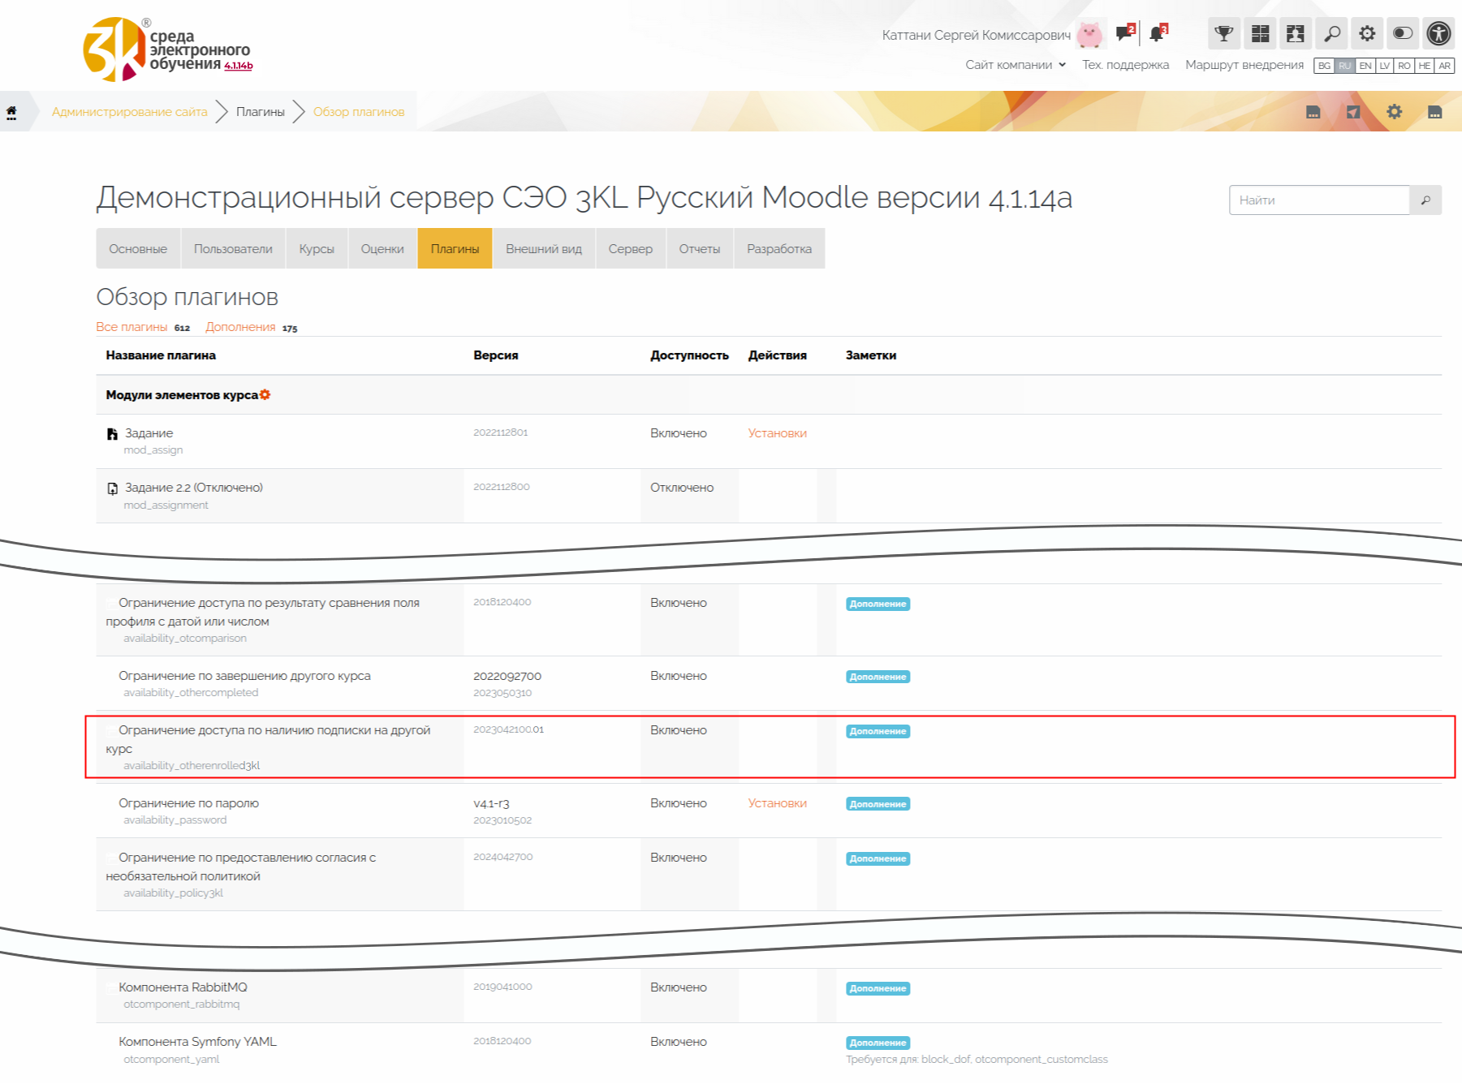Switch language to LV
Viewport: 1462px width, 1084px height.
click(1385, 66)
